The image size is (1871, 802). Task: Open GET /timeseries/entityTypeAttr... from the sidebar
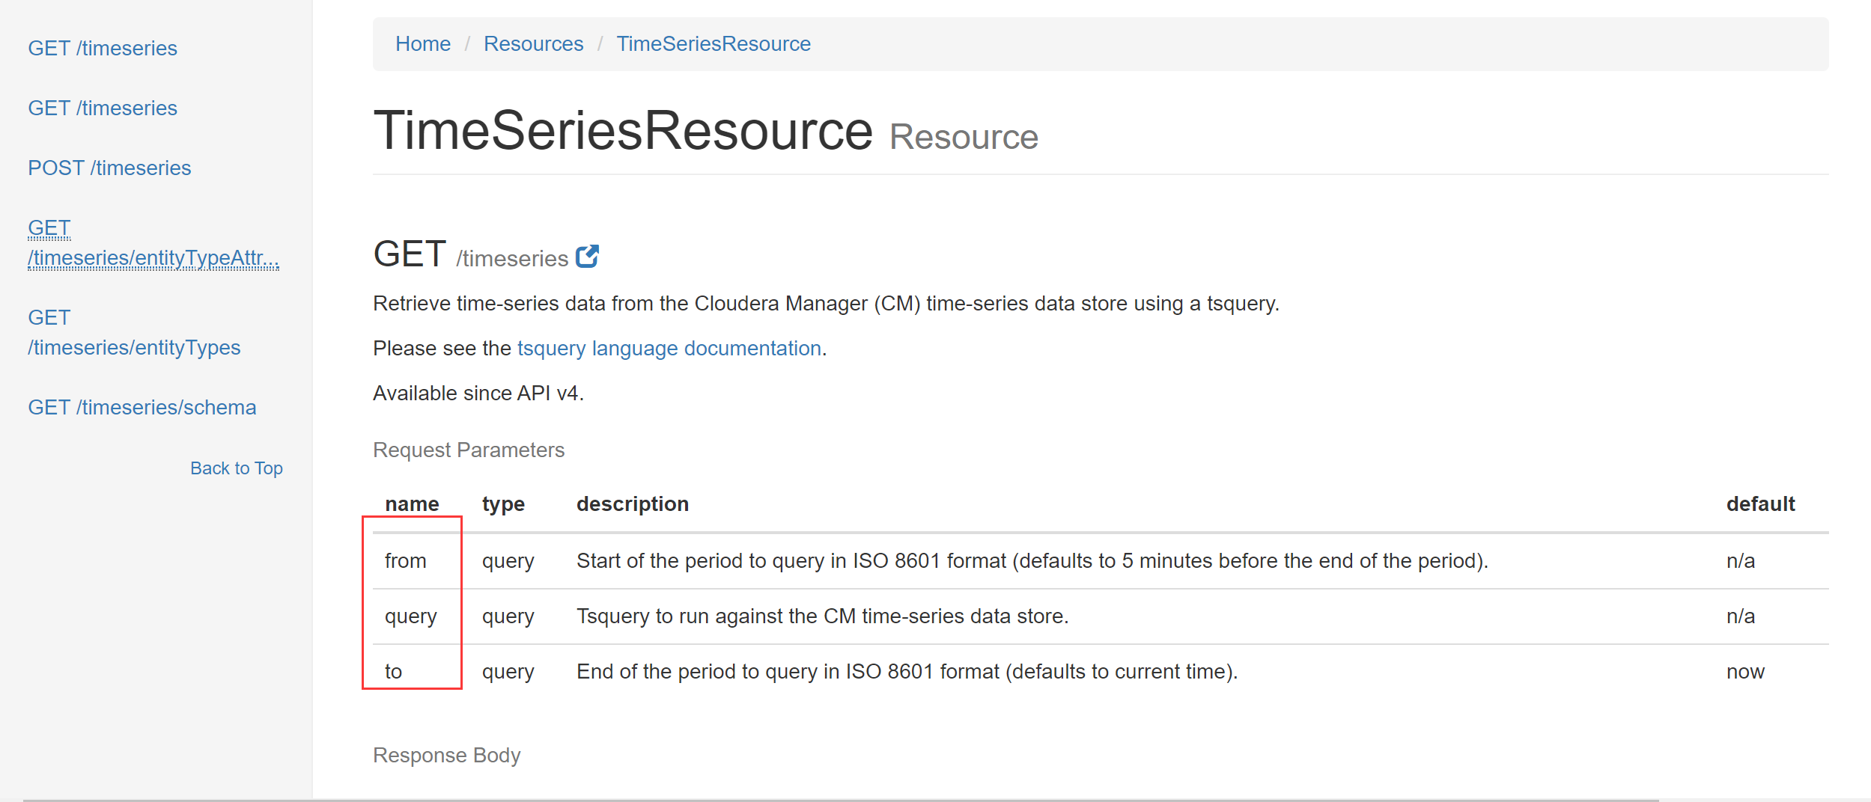click(x=153, y=242)
